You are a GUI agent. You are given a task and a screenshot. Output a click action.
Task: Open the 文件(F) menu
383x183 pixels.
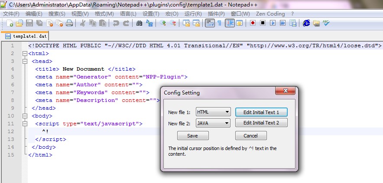(11, 14)
